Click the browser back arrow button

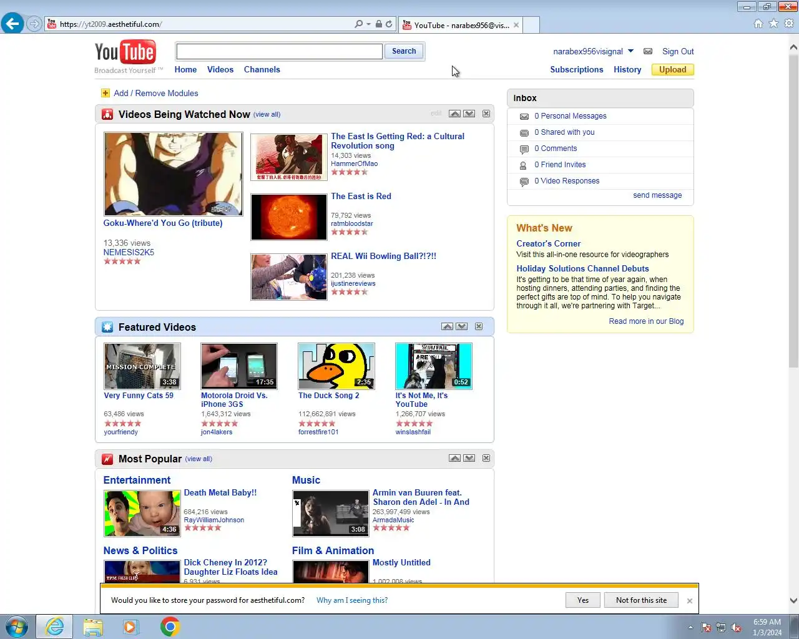(x=12, y=24)
